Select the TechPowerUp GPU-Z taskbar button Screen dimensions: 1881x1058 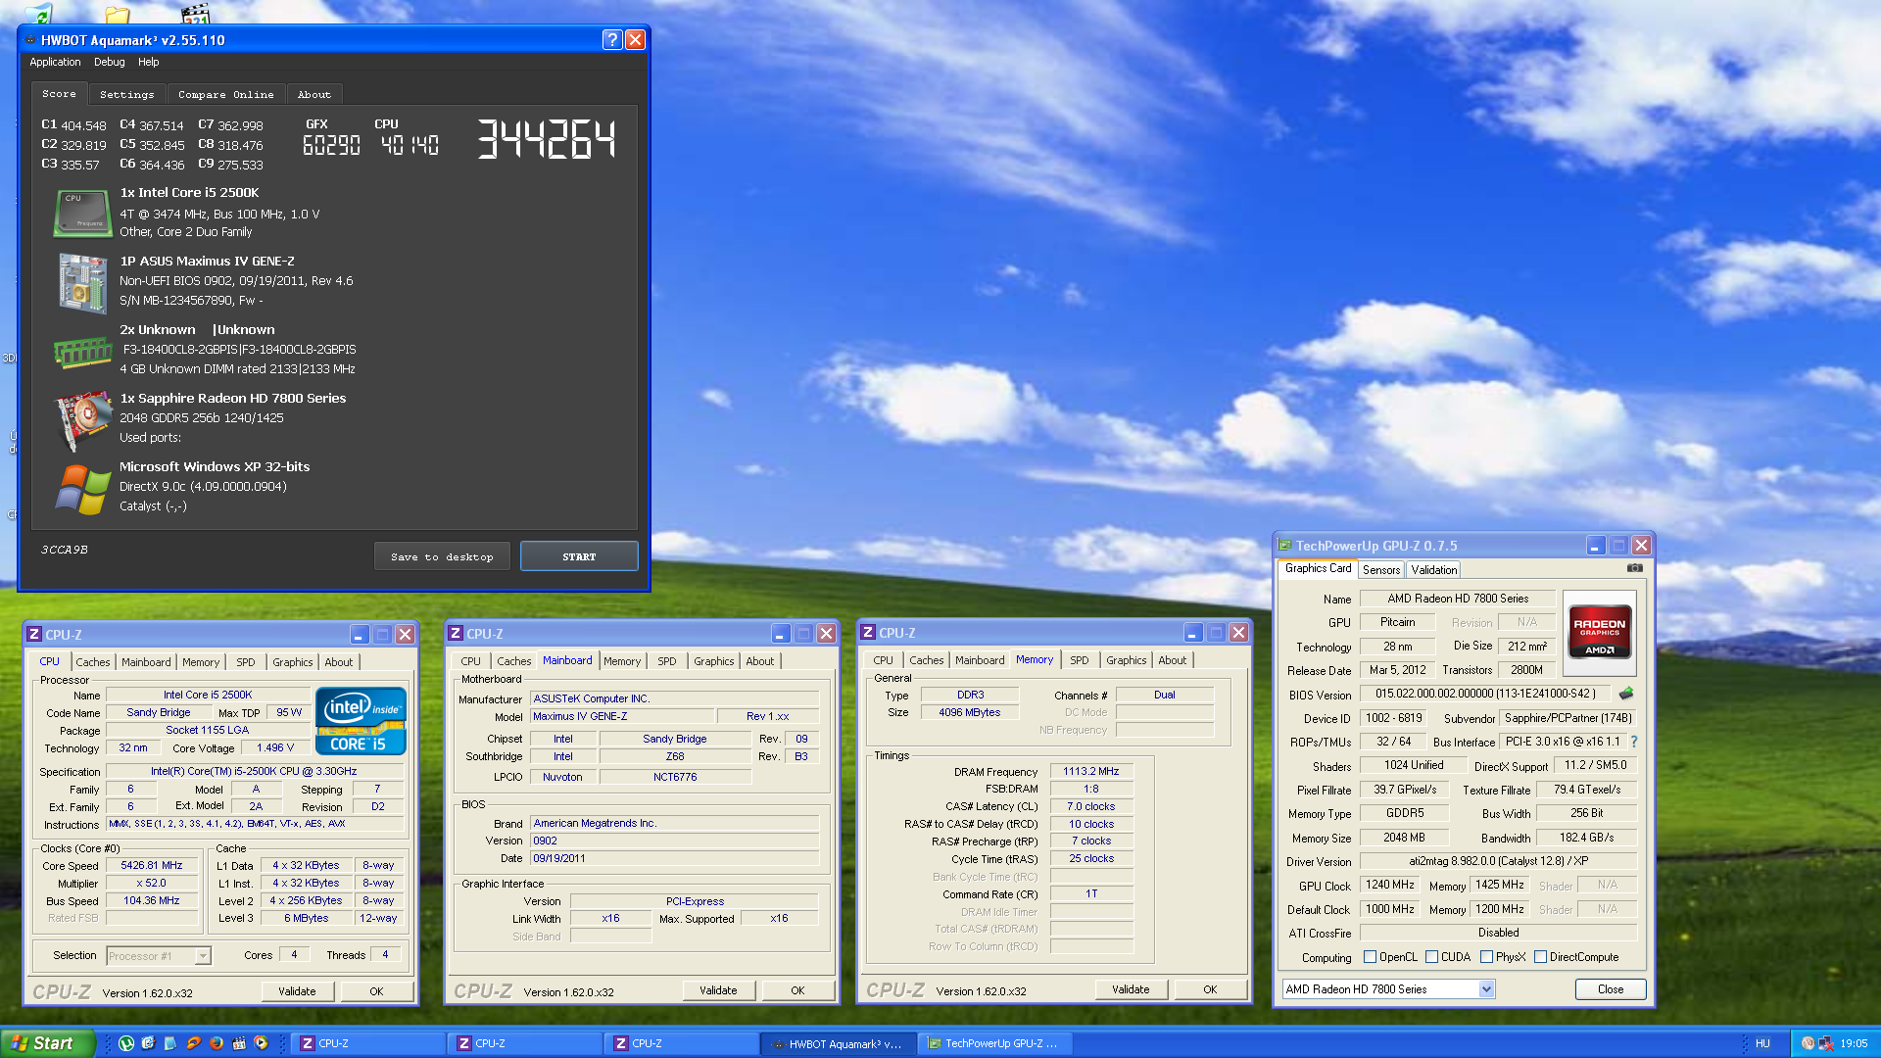[x=995, y=1043]
